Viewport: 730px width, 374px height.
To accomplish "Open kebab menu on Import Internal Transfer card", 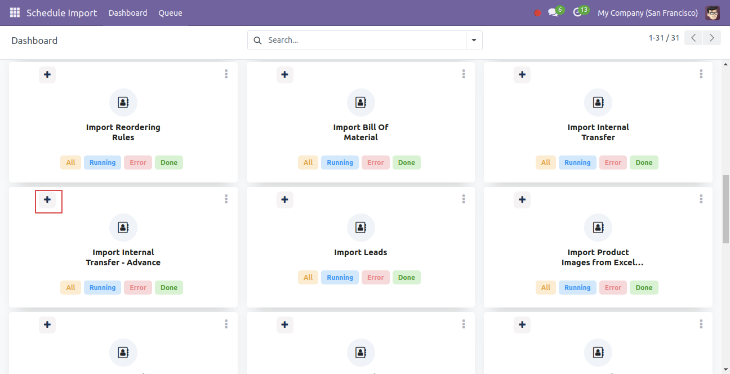I will pyautogui.click(x=701, y=74).
